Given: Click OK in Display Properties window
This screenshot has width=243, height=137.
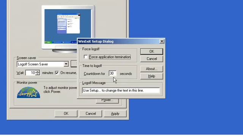Looking at the screenshot, I should 66,113.
